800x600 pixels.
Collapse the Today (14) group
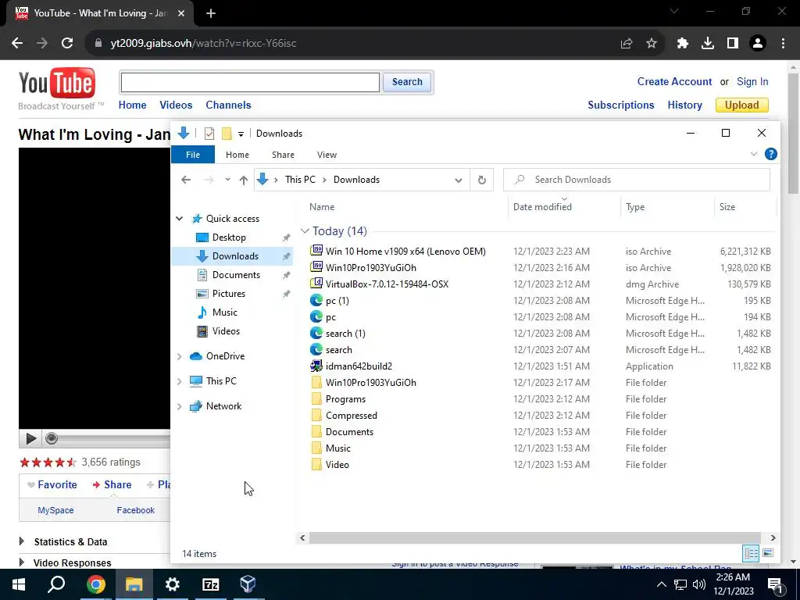click(x=305, y=231)
